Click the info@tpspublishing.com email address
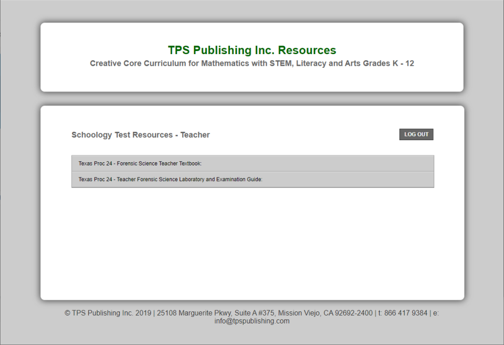Image resolution: width=504 pixels, height=345 pixels. [x=252, y=321]
